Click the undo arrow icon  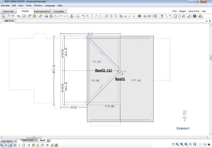19,16
